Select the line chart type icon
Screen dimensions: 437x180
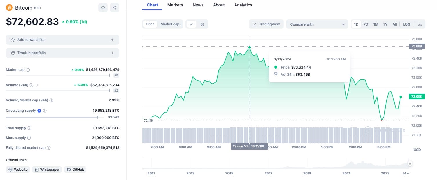pos(192,24)
